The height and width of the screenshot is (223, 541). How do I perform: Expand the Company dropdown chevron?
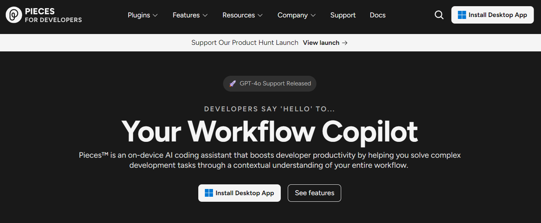tap(313, 15)
